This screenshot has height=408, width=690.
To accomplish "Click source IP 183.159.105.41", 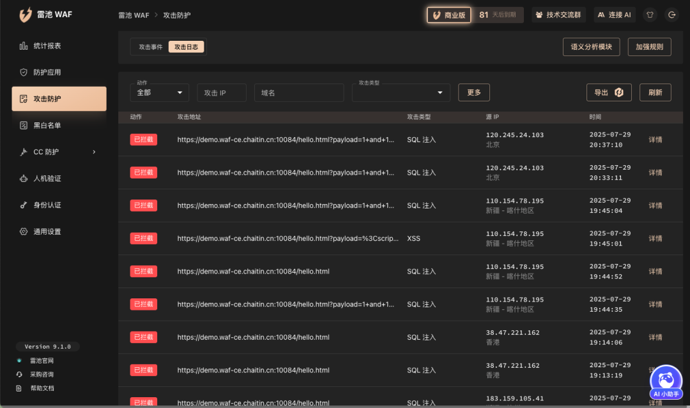I will click(x=515, y=398).
